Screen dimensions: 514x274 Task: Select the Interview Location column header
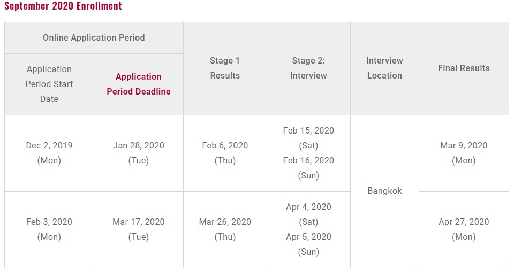(x=384, y=68)
